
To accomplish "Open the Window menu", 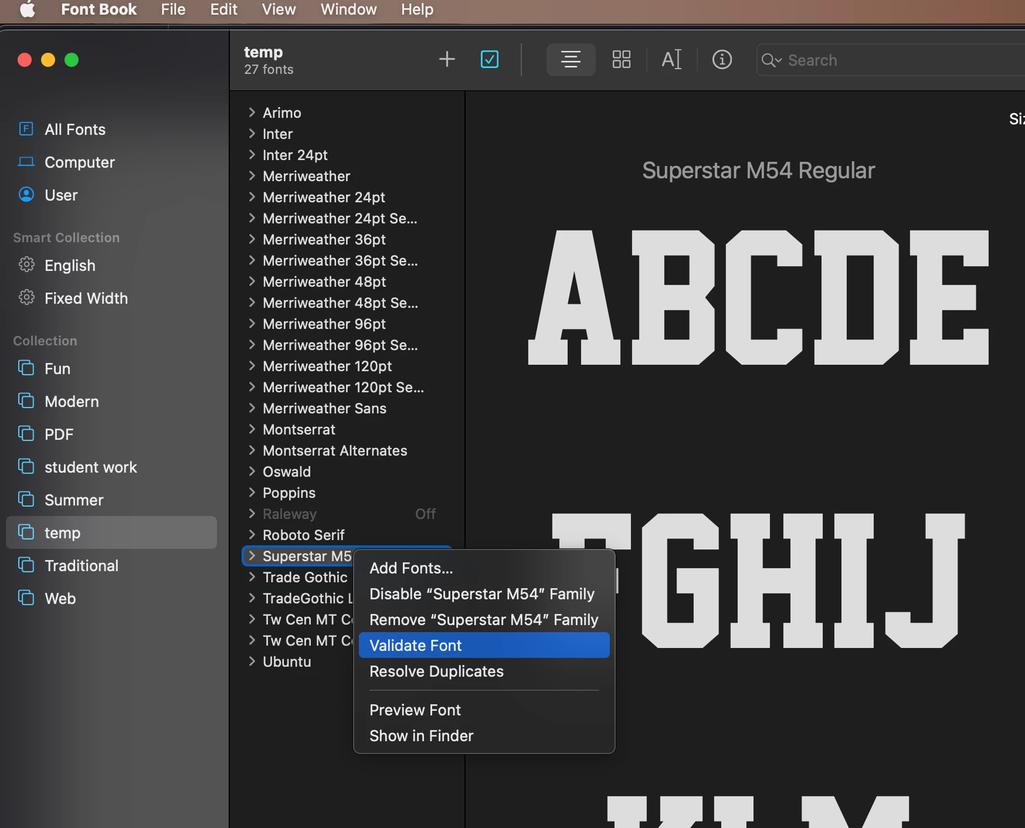I will (348, 9).
